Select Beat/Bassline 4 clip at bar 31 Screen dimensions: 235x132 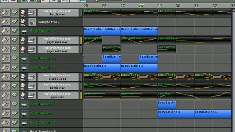point(213,114)
